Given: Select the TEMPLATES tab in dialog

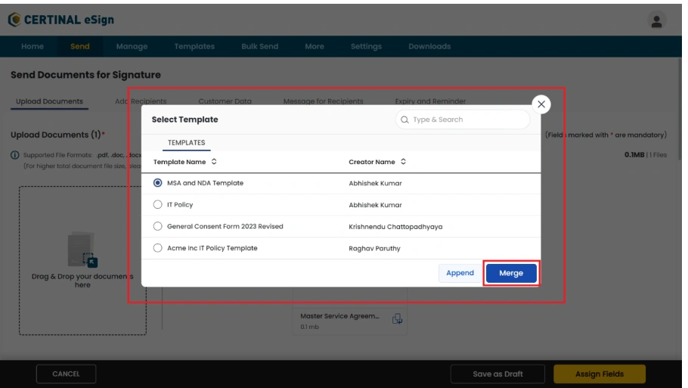Looking at the screenshot, I should (x=187, y=143).
